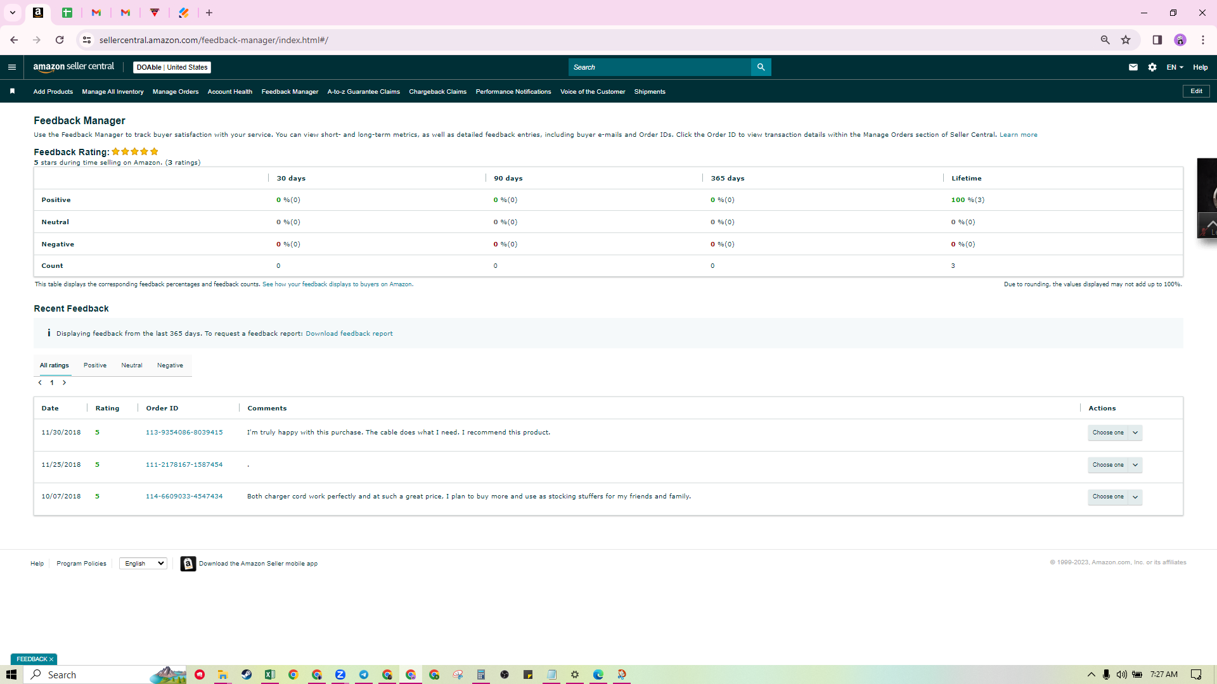Open Shipments in the nav bar
The width and height of the screenshot is (1217, 684).
[650, 92]
